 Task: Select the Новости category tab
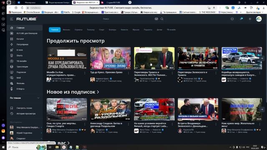(124, 30)
